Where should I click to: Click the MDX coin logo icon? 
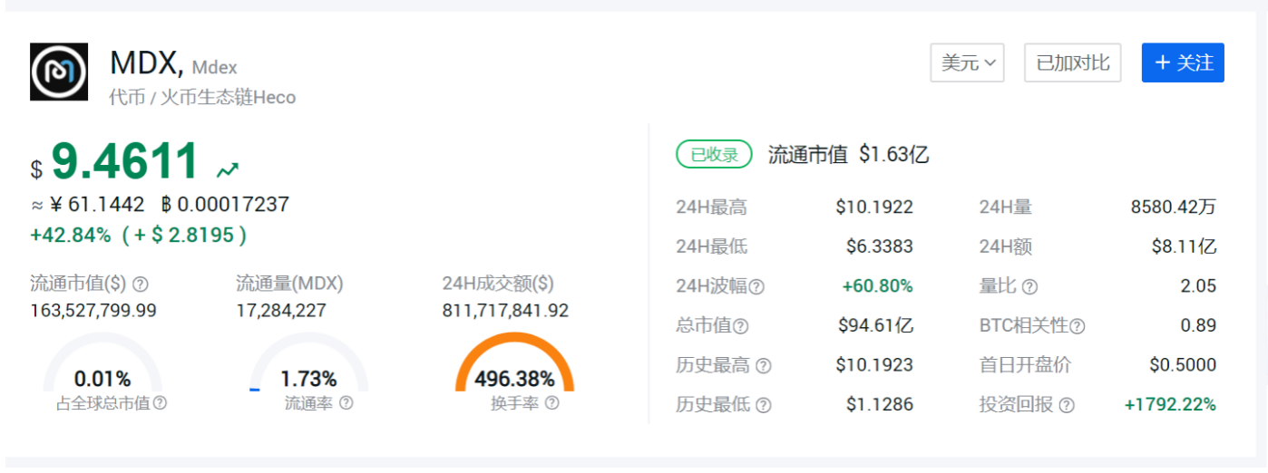pos(59,72)
